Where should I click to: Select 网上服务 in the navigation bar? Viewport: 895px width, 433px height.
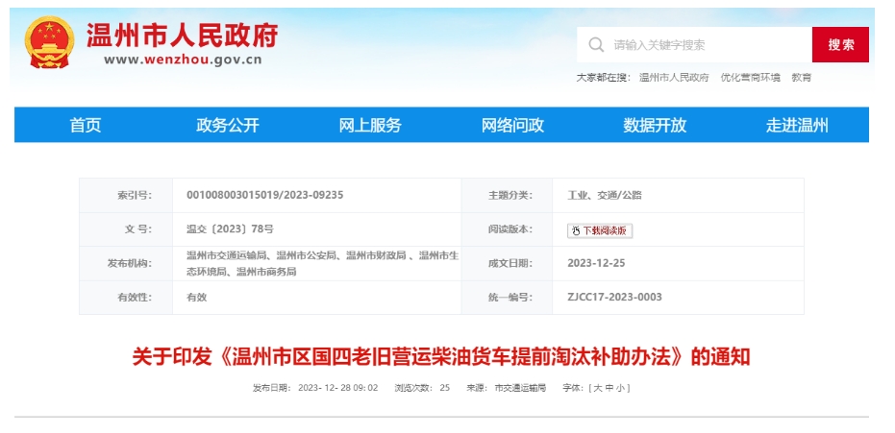coord(370,126)
